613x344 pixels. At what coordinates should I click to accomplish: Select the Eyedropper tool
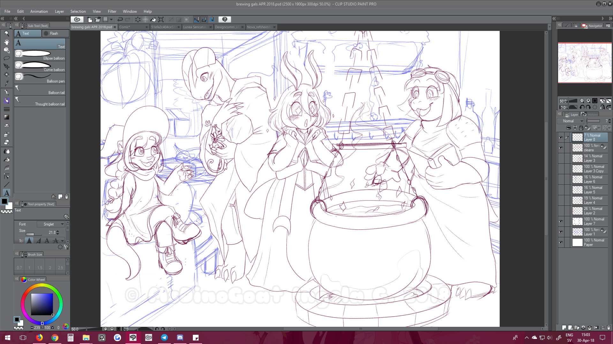click(x=6, y=83)
